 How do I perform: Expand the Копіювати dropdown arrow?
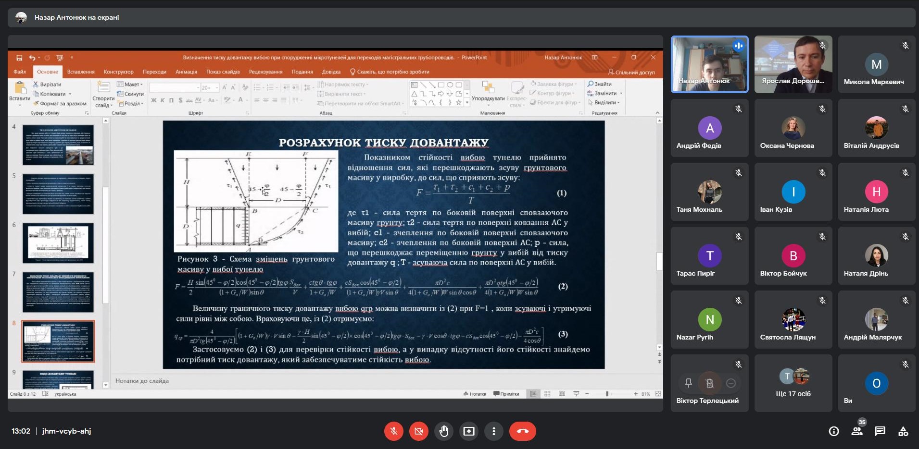[70, 94]
